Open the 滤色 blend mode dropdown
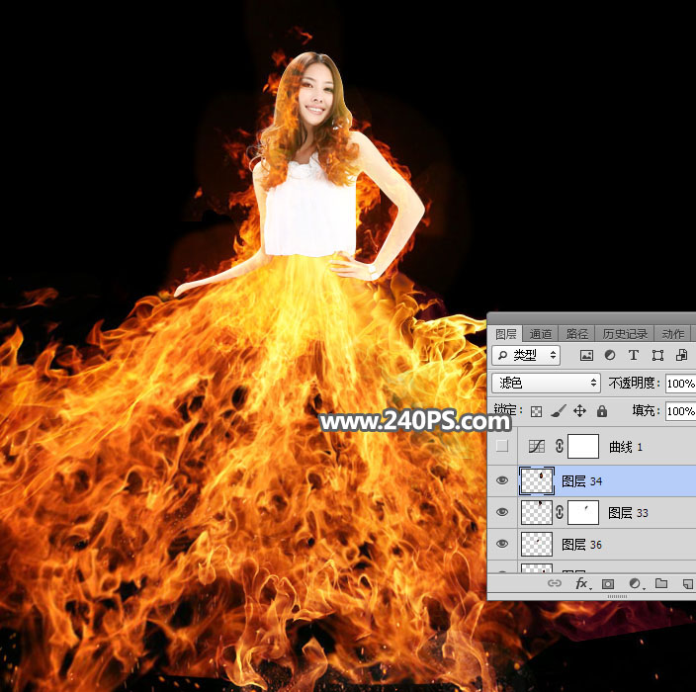The image size is (696, 692). coord(546,383)
